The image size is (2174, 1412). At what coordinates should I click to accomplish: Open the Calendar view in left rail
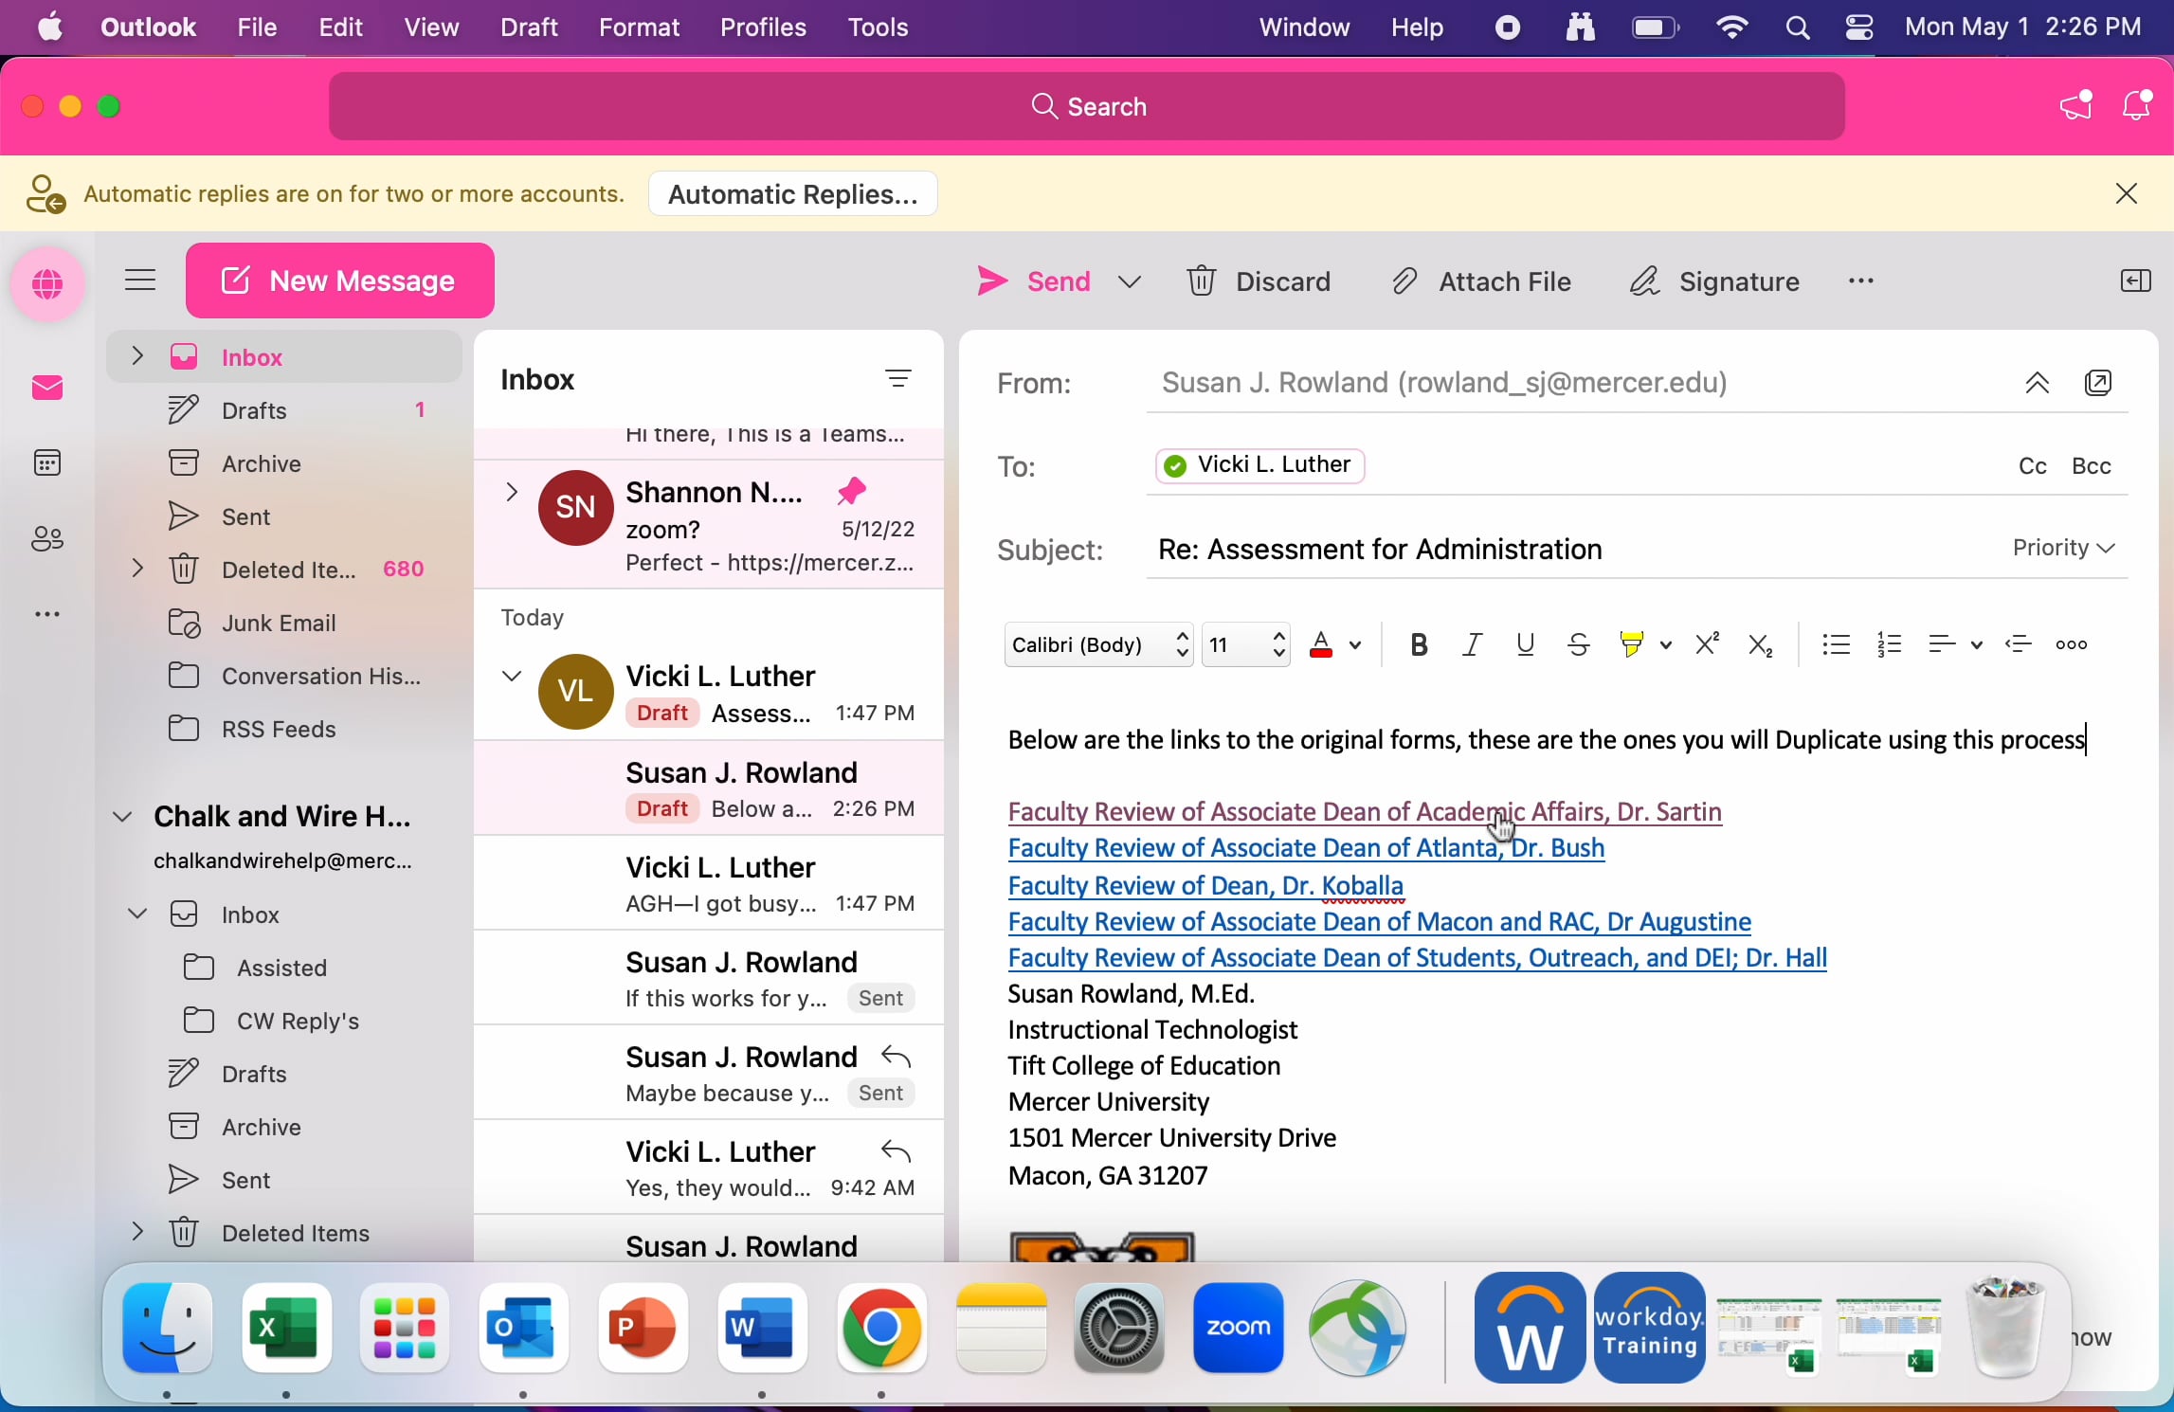pyautogui.click(x=47, y=463)
